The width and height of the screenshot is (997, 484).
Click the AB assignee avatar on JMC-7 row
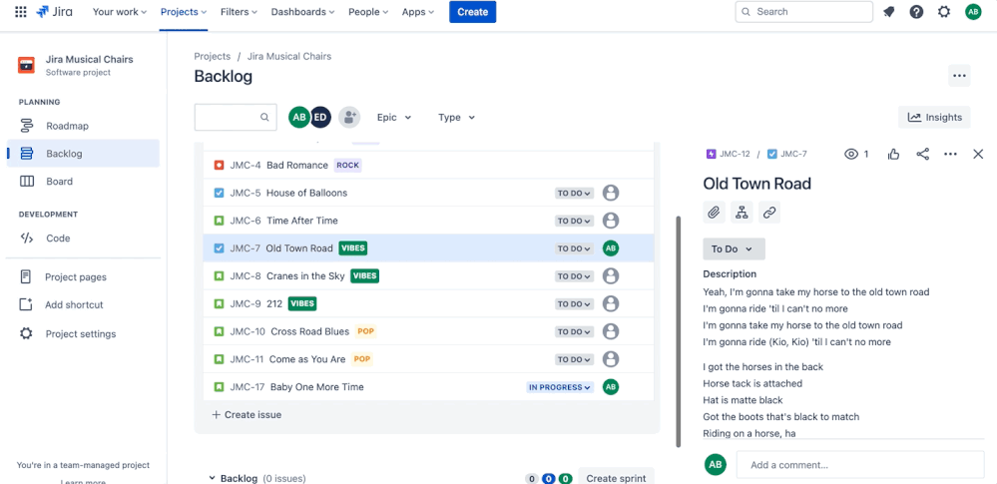coord(611,248)
